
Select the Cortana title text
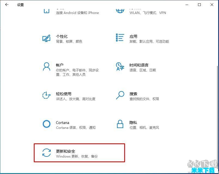click(x=62, y=123)
